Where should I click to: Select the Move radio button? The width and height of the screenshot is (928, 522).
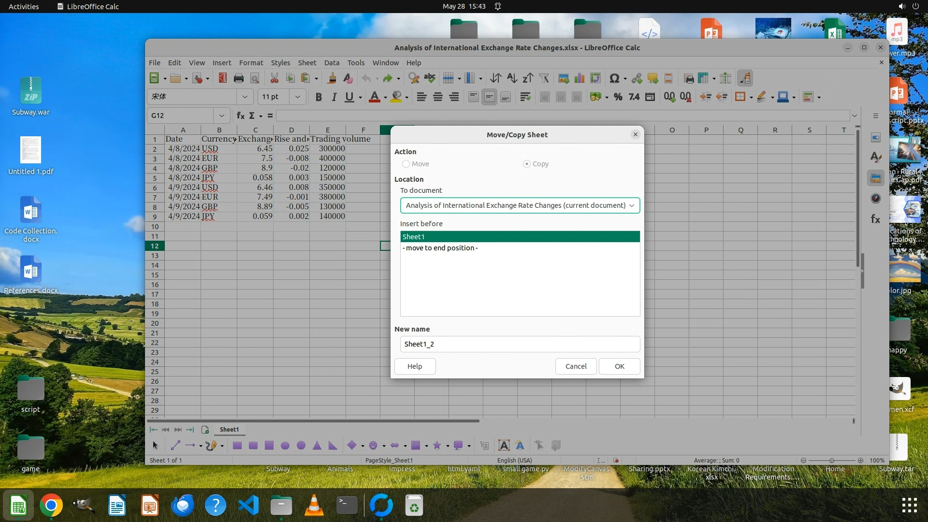pos(406,164)
